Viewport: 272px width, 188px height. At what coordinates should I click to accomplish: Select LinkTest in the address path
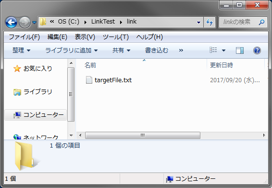[103, 22]
